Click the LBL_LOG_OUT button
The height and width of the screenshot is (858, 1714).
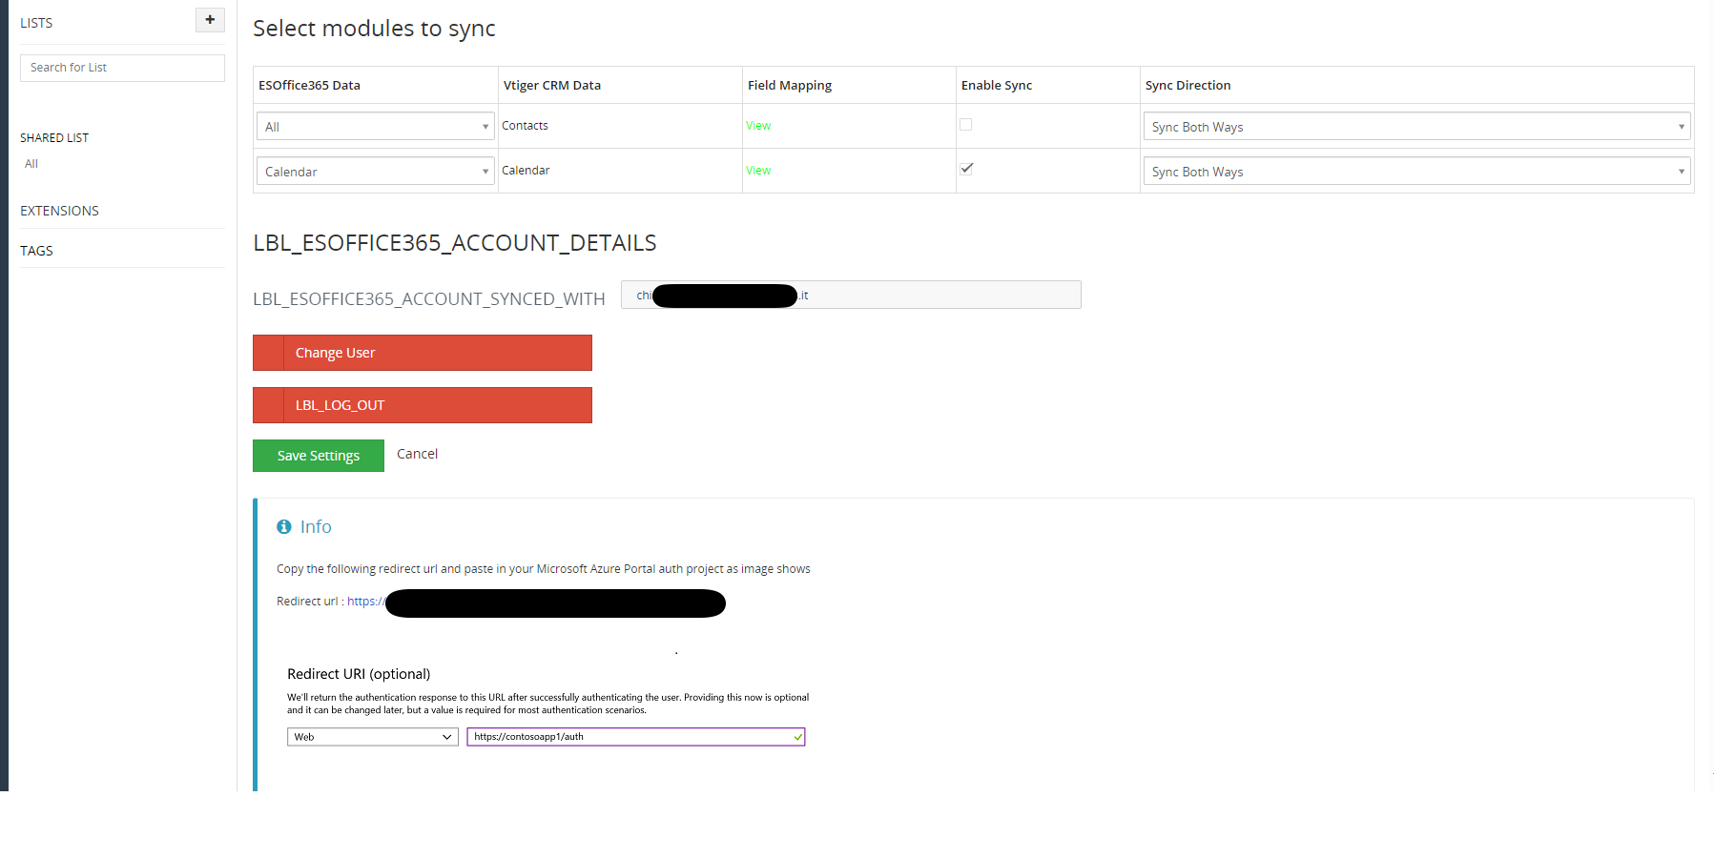click(x=423, y=405)
